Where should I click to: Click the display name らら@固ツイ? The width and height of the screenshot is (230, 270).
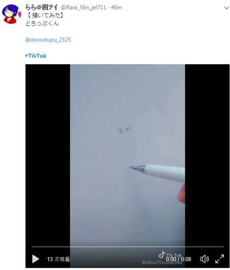pyautogui.click(x=41, y=7)
